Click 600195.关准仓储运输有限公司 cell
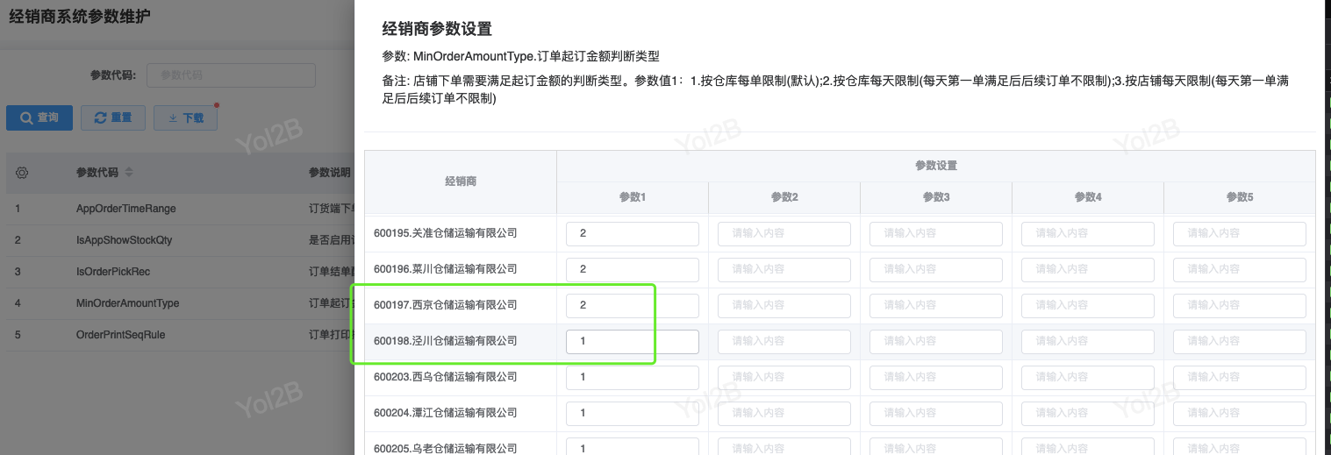This screenshot has width=1331, height=455. click(x=461, y=233)
